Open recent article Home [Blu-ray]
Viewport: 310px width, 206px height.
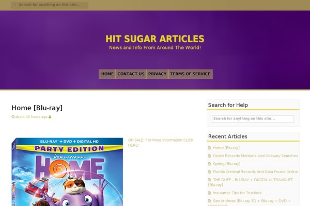tap(226, 148)
